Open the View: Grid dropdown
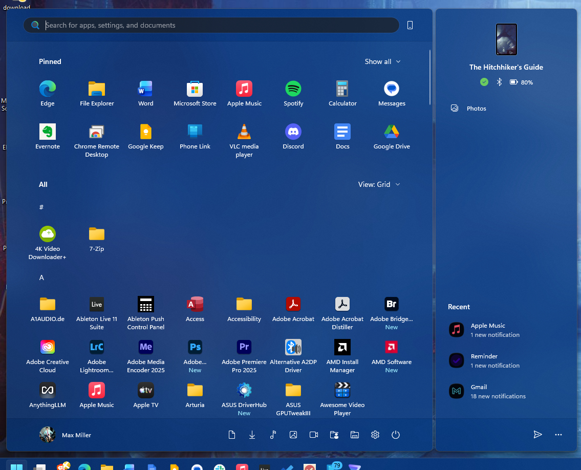This screenshot has width=581, height=470. tap(379, 184)
